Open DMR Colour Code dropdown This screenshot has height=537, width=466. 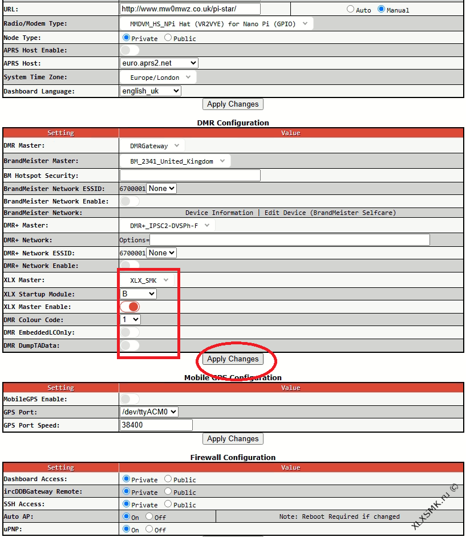click(x=130, y=320)
